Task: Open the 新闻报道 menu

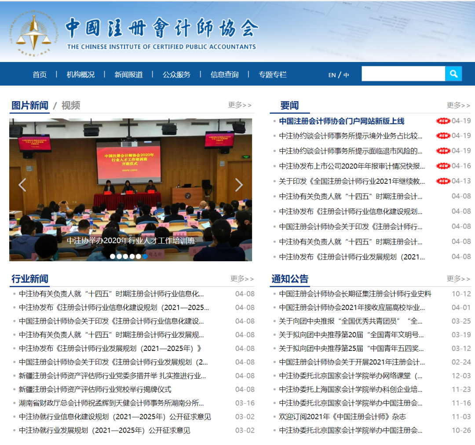Action: click(128, 74)
